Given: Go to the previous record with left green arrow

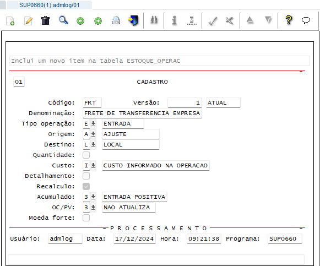Looking at the screenshot, I should pyautogui.click(x=80, y=21).
